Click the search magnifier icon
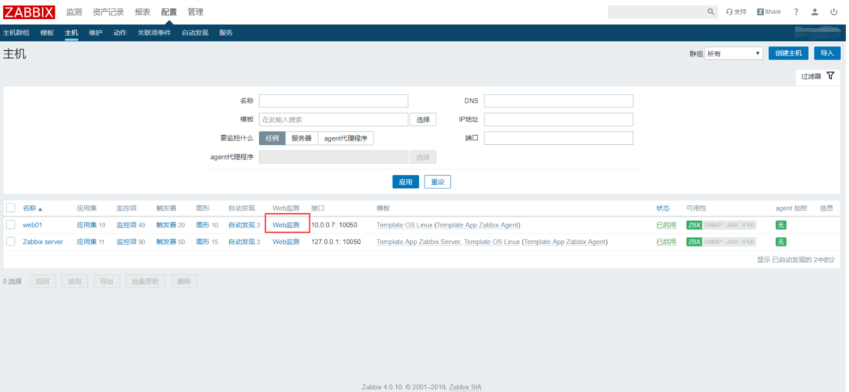The image size is (849, 392). point(711,12)
